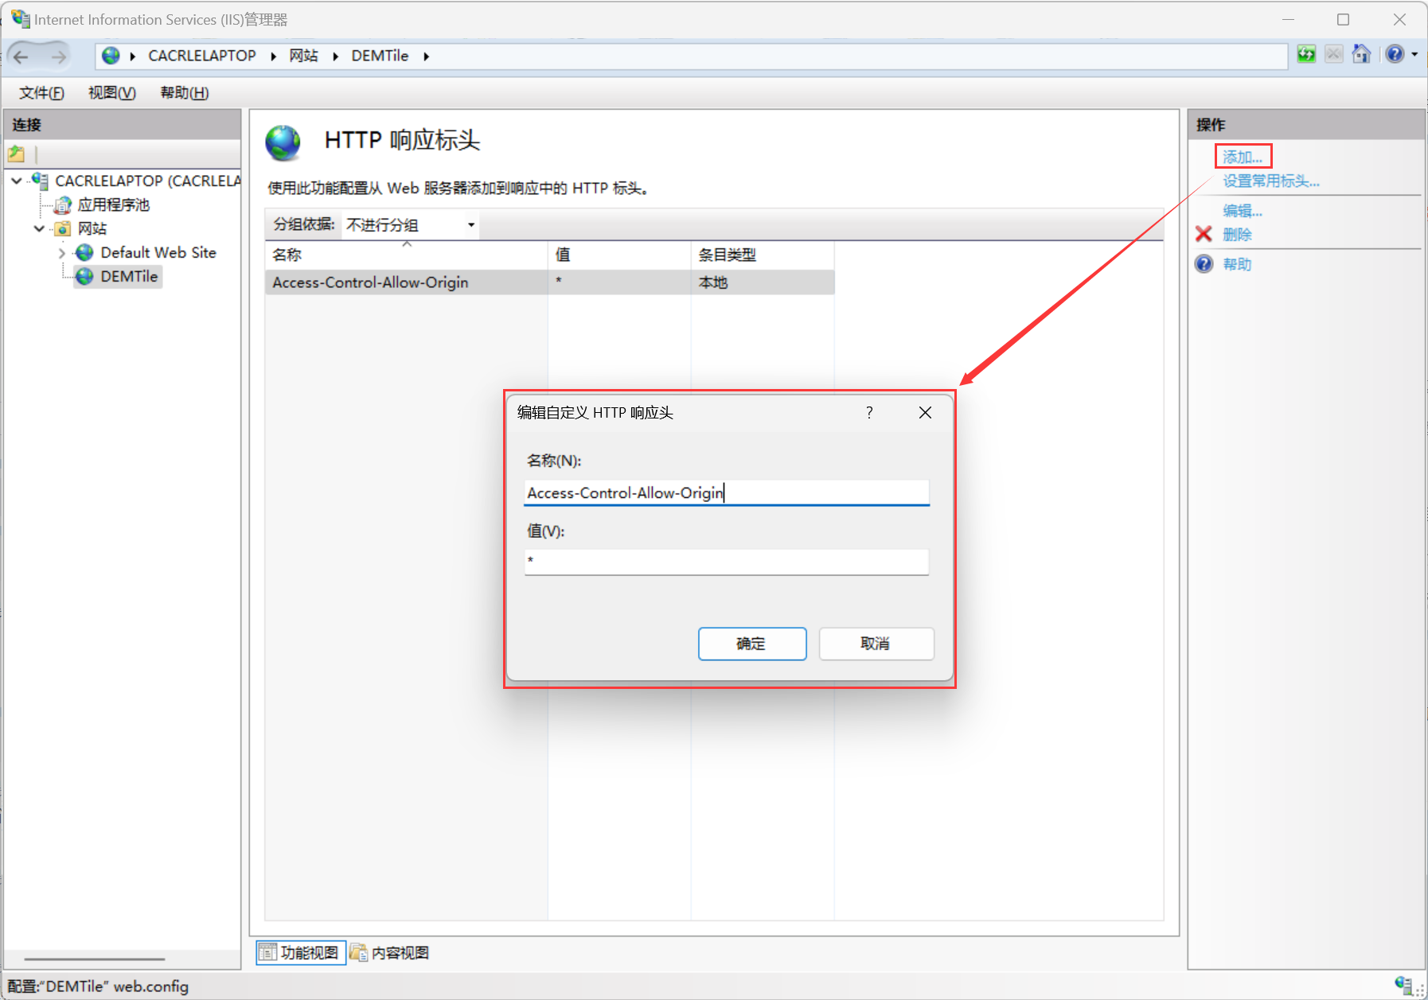This screenshot has width=1428, height=1000.
Task: Click the Sites folder icon in tree
Action: click(x=63, y=229)
